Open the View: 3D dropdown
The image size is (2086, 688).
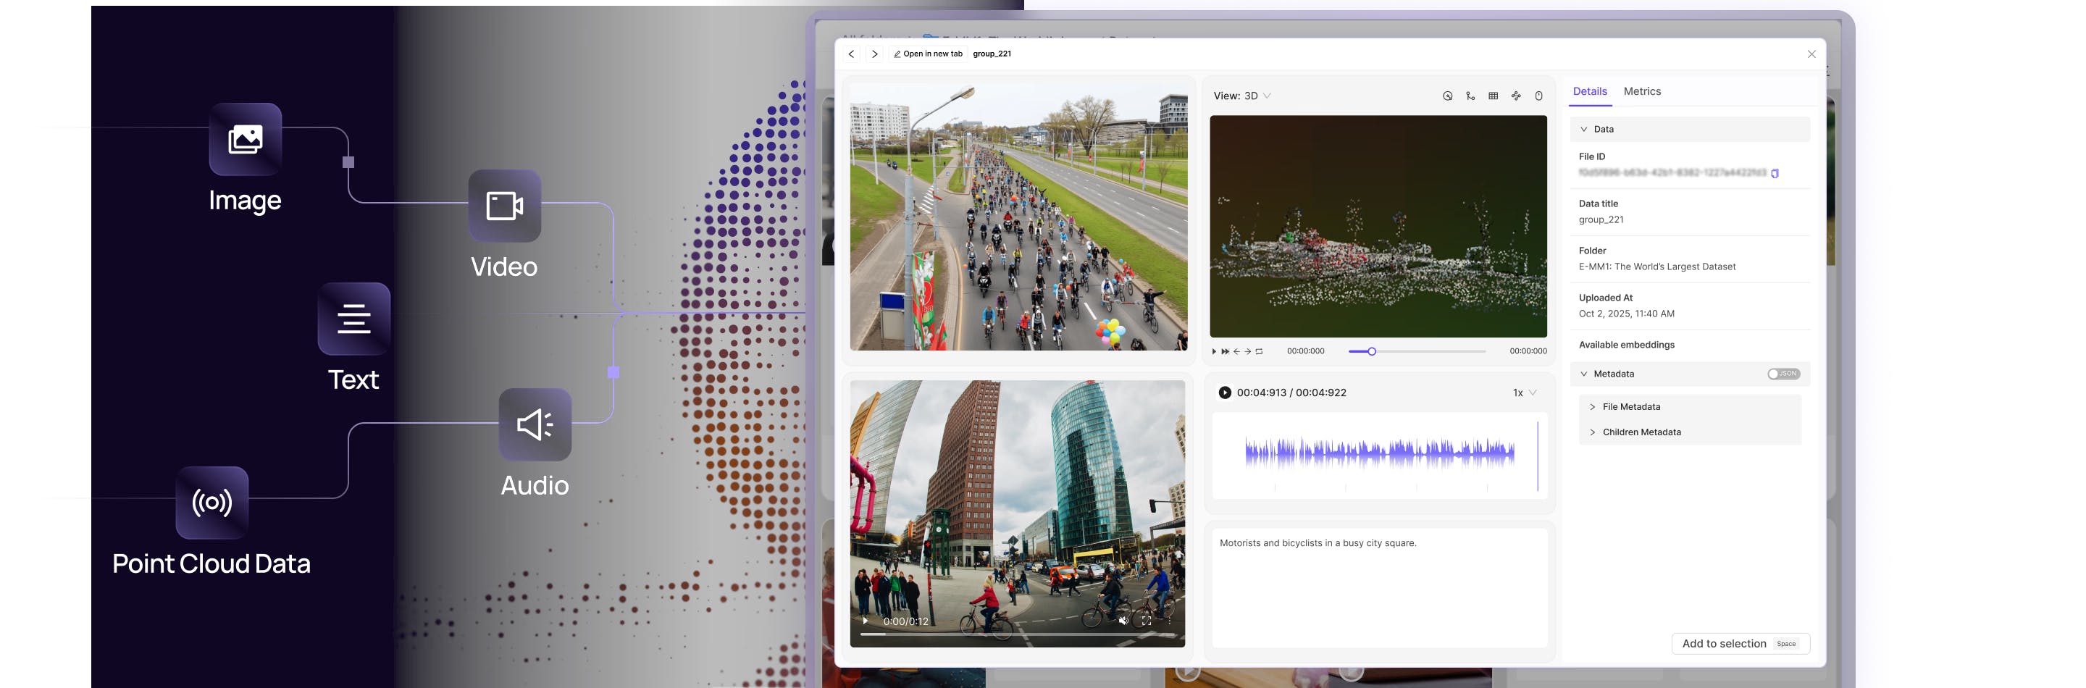pos(1241,96)
